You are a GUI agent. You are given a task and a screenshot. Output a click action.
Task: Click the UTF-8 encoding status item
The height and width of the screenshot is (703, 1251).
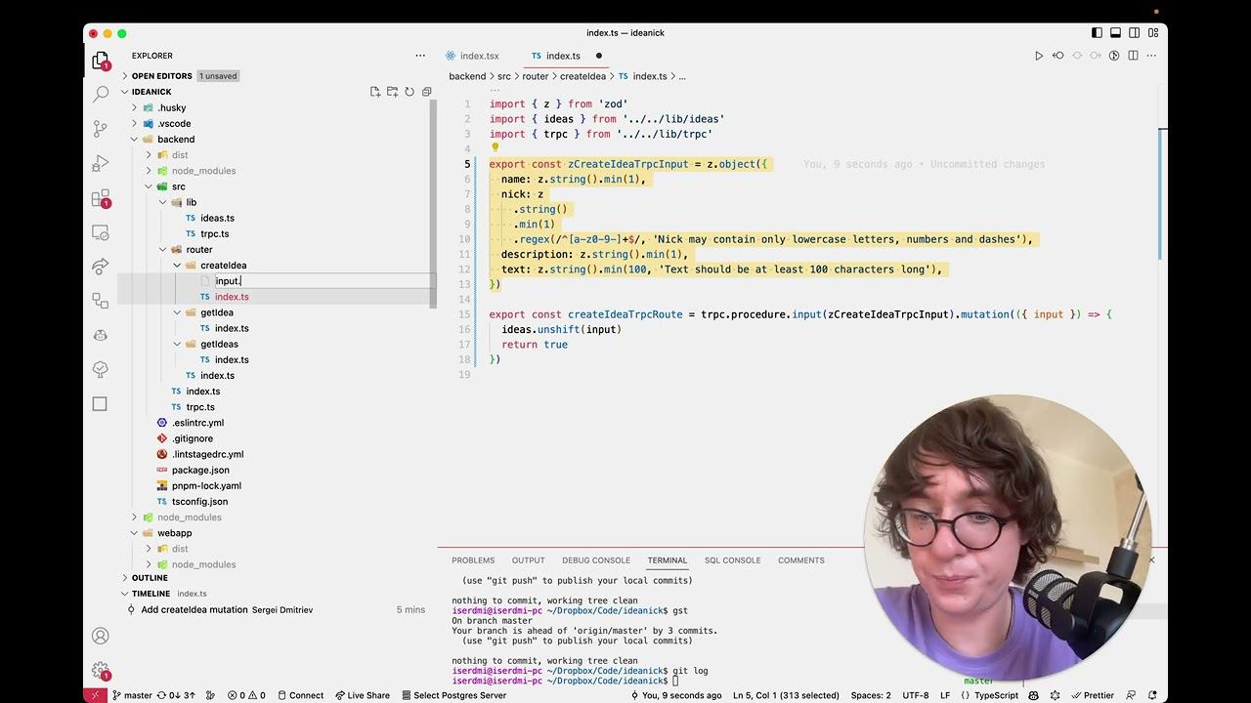point(916,695)
